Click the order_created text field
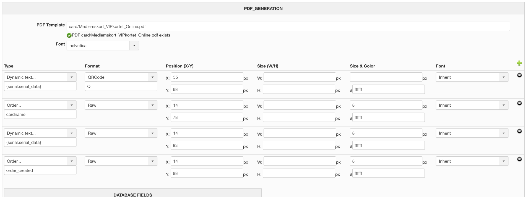The width and height of the screenshot is (531, 197). pos(40,170)
